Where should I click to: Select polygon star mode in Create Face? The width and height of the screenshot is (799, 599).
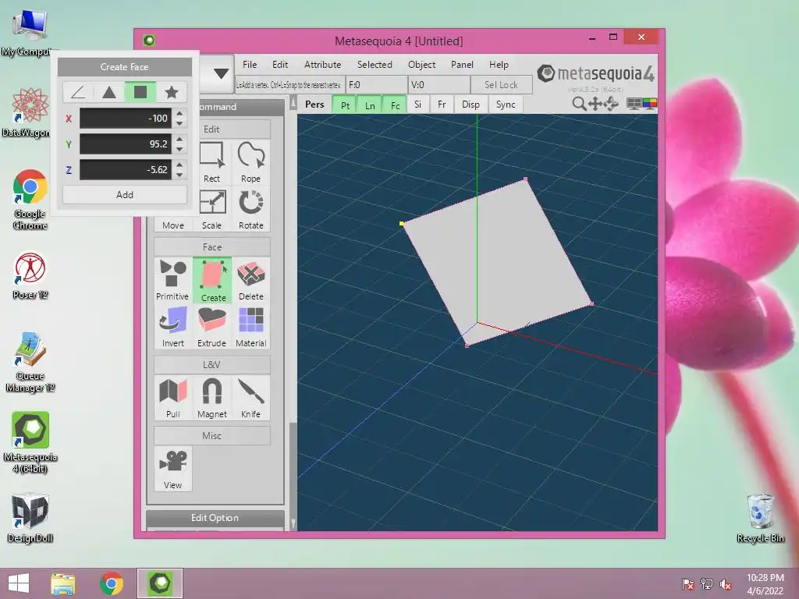[x=171, y=92]
